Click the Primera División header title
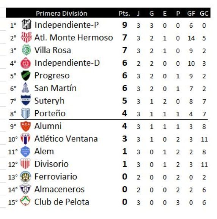Screen dimensions: 217x219 [61, 13]
